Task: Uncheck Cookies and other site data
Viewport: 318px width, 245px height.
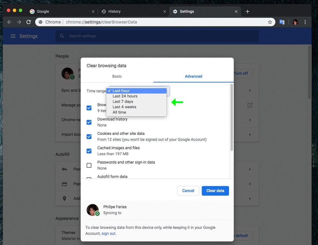Action: pos(89,136)
